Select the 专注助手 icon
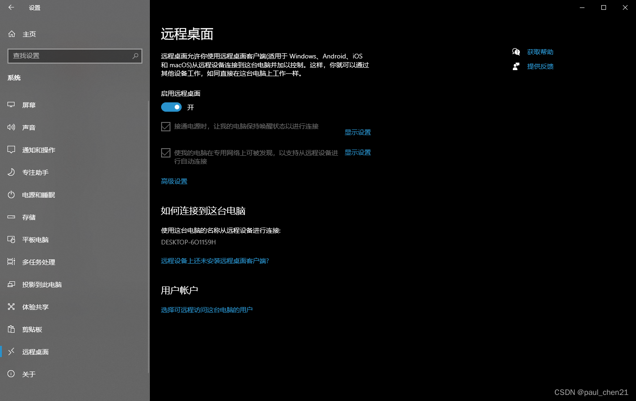The height and width of the screenshot is (401, 636). 11,172
